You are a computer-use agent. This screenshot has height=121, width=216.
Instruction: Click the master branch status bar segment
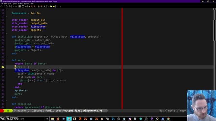click(x=21, y=111)
